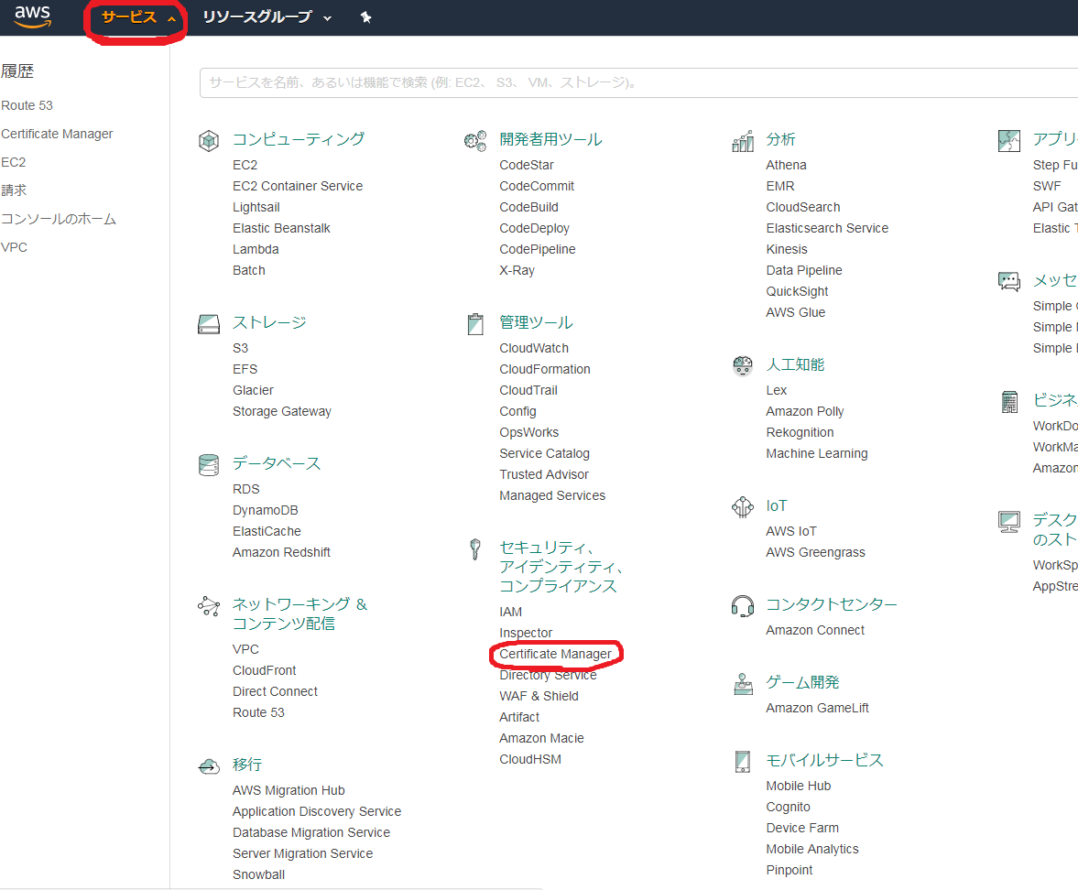Open VPC from the 履歴 list
Viewport: 1078px width, 890px height.
coord(14,247)
